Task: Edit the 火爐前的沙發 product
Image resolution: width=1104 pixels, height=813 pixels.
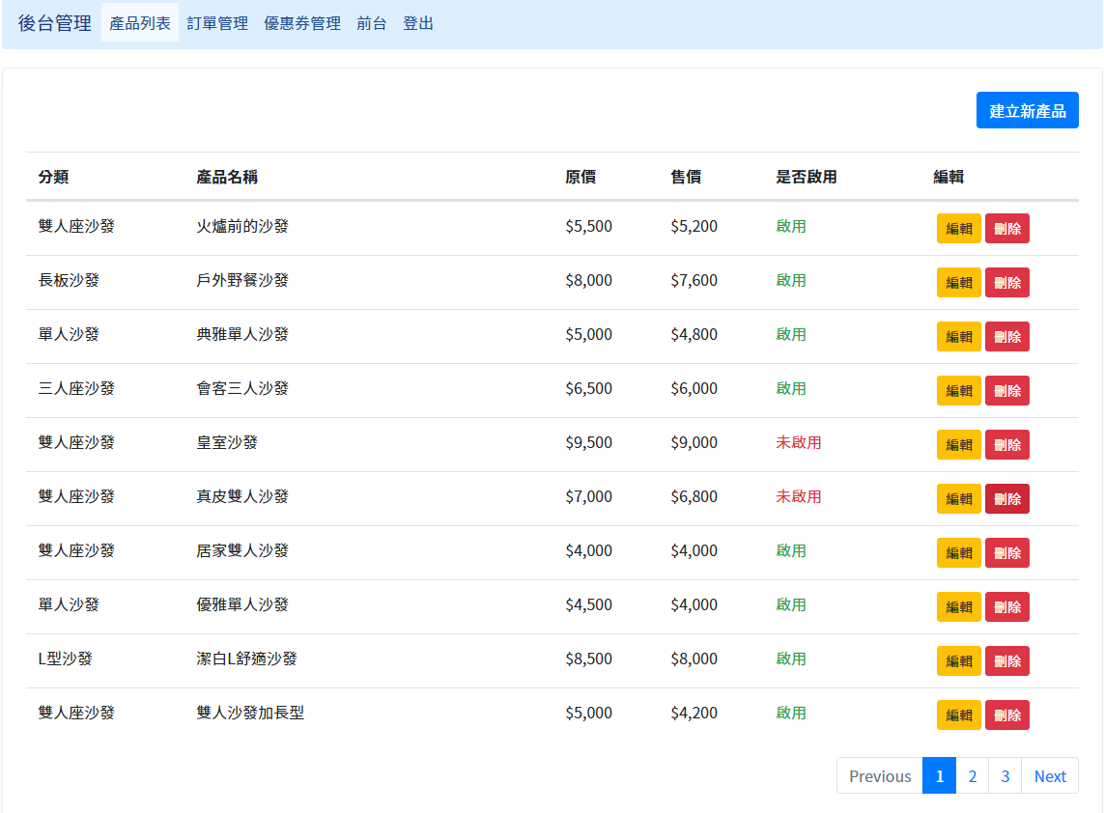Action: click(958, 228)
